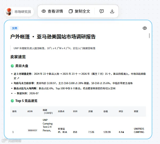The image size is (160, 144).
Task: Click the 查看详情 button
Action: pos(52,11)
